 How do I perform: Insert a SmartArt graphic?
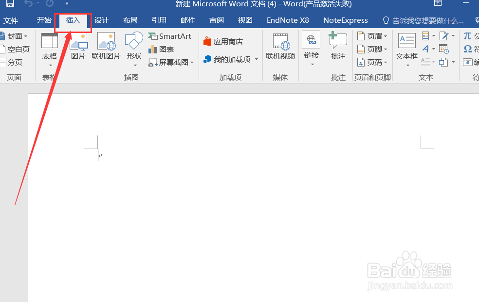tap(170, 36)
